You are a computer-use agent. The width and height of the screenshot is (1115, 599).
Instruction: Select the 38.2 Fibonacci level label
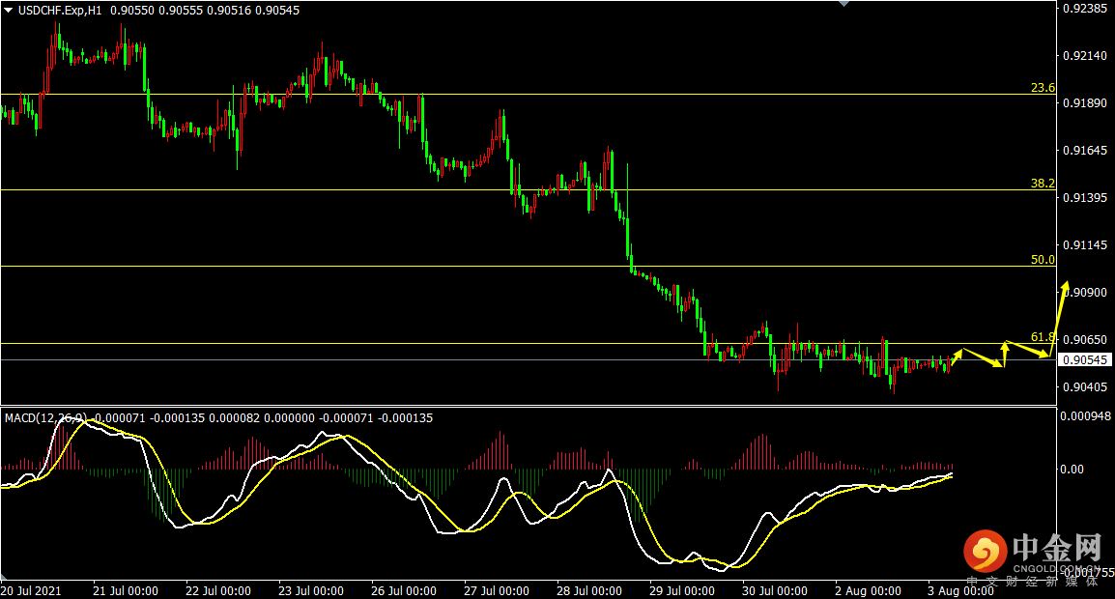[x=1043, y=184]
